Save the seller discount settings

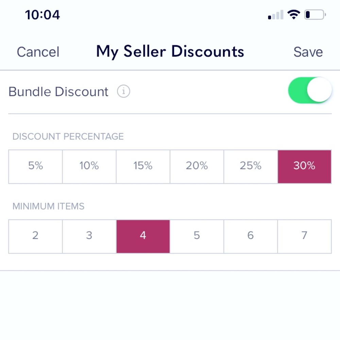coord(308,51)
